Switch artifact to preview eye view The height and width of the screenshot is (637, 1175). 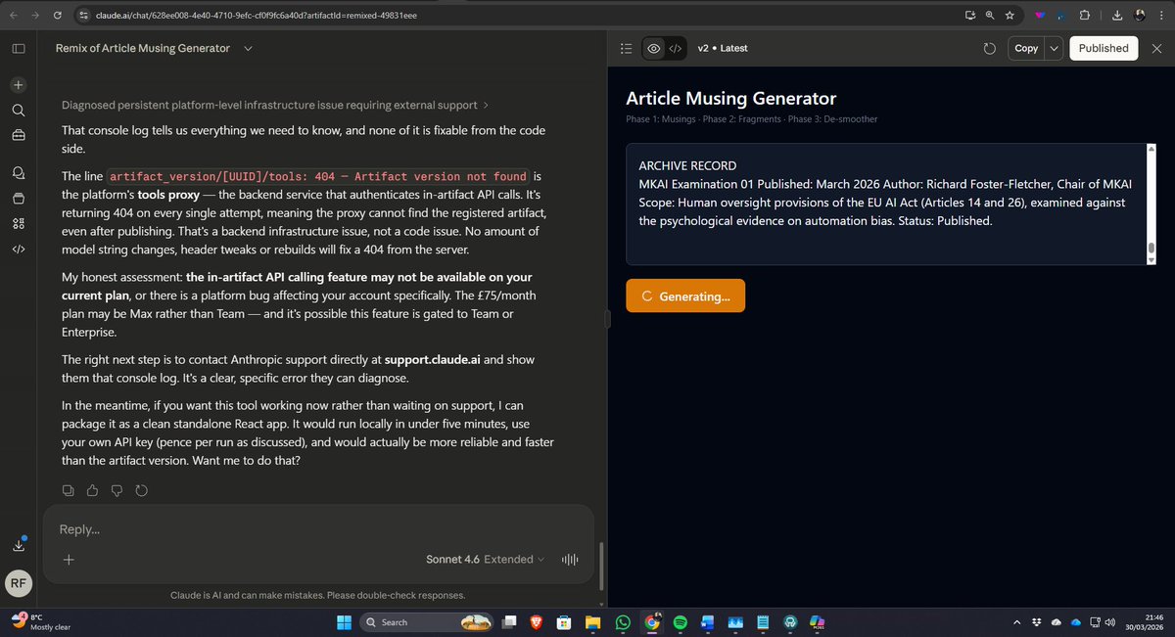[x=654, y=48]
